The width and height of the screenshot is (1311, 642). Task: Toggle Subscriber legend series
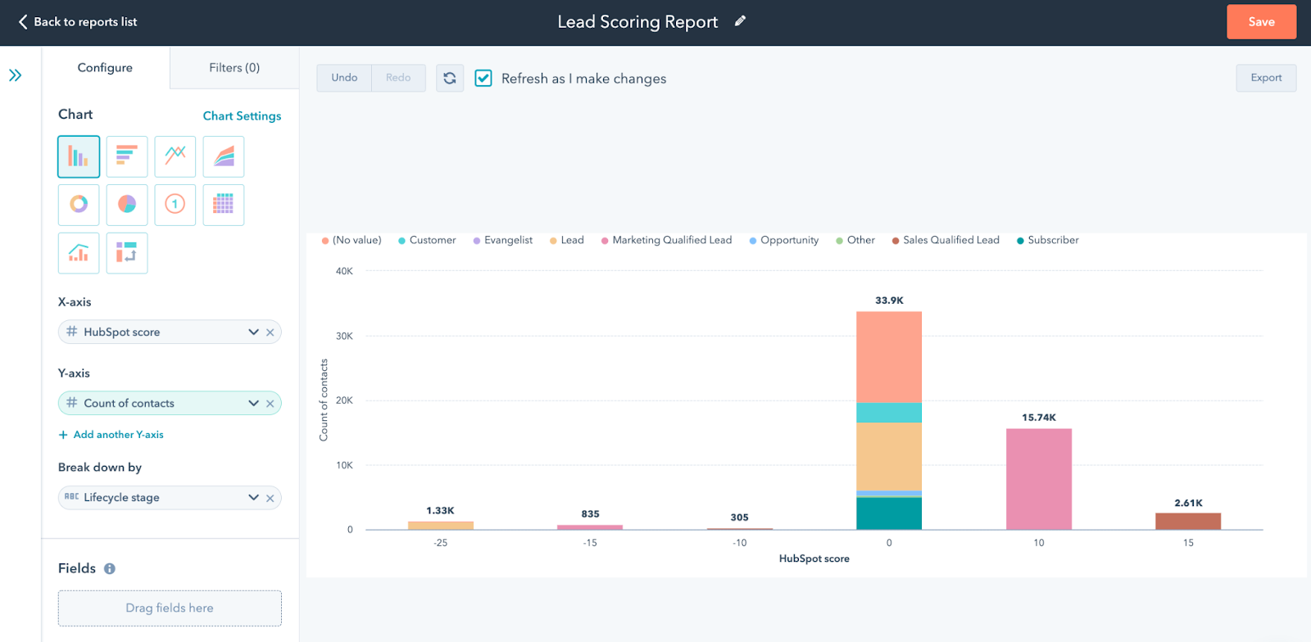(1048, 240)
